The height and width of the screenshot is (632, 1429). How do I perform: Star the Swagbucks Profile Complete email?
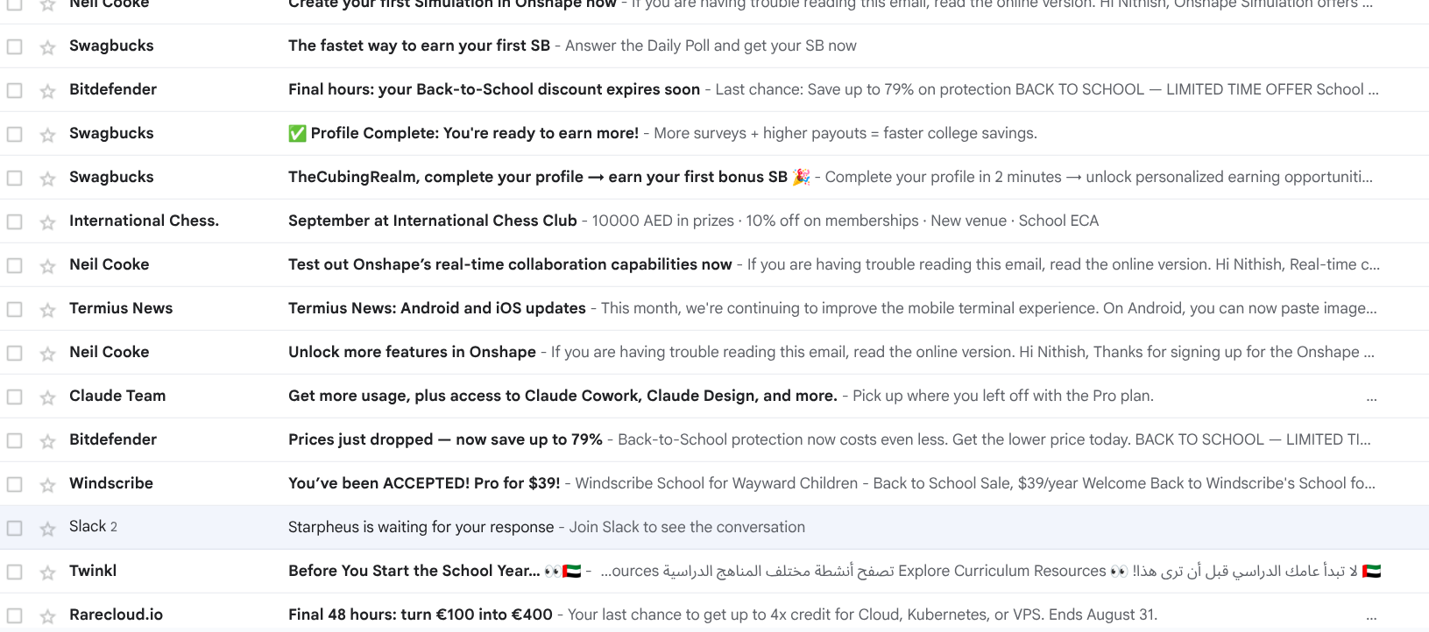tap(47, 134)
